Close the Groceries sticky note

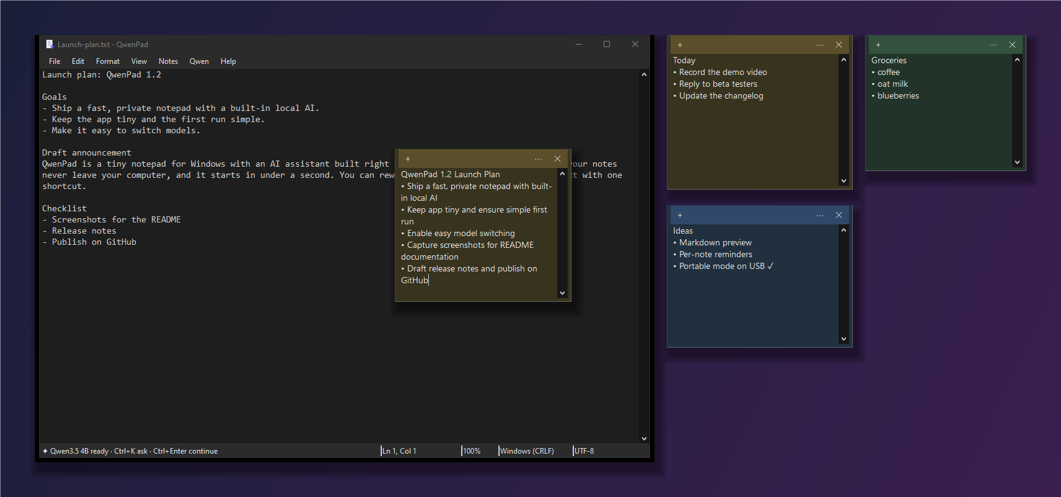pyautogui.click(x=1012, y=45)
